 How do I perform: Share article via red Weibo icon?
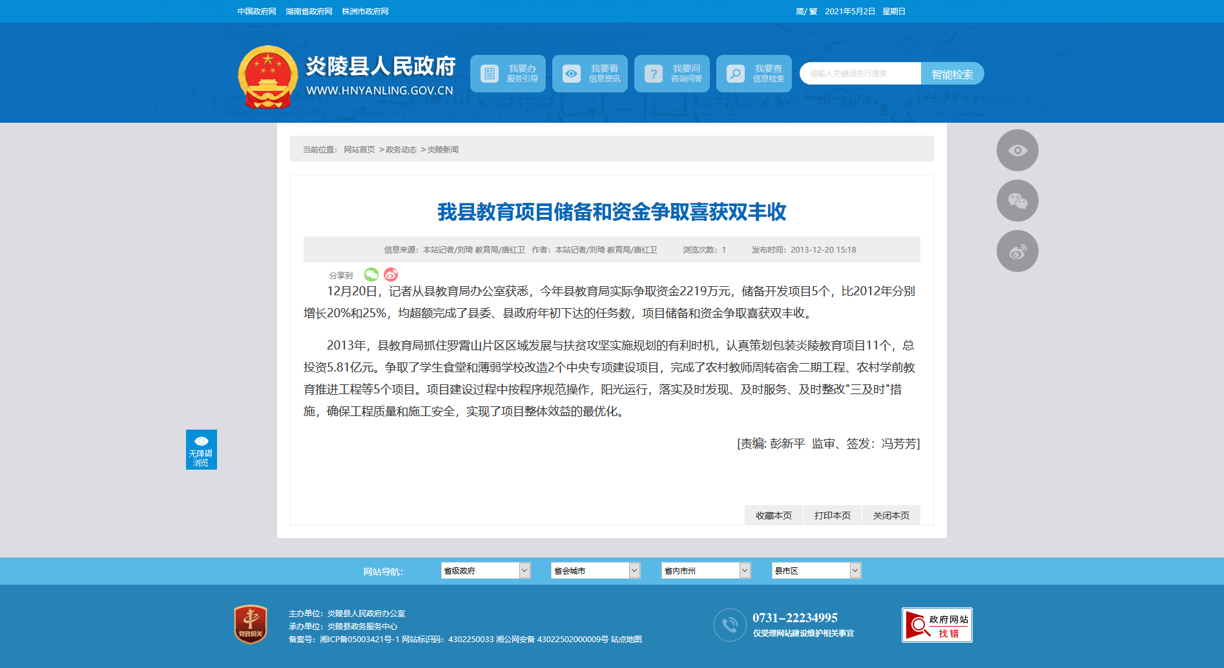tap(391, 275)
